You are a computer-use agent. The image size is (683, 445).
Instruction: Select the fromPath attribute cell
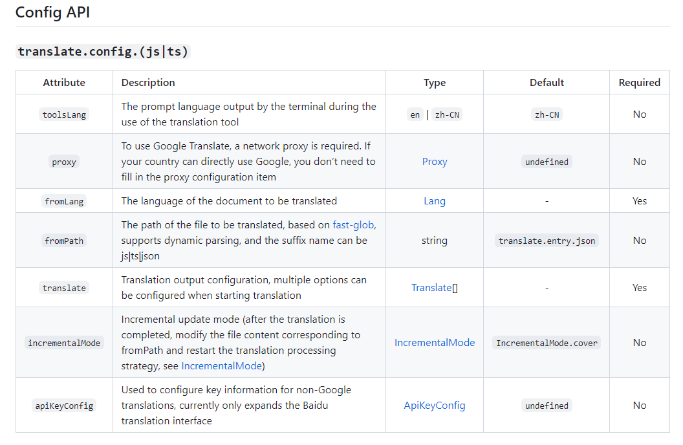click(64, 241)
